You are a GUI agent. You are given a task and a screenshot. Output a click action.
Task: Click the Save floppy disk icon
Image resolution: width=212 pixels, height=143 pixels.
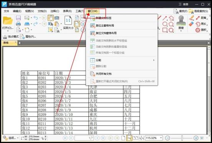coord(18,18)
